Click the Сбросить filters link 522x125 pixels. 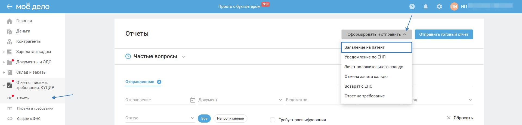click(460, 118)
